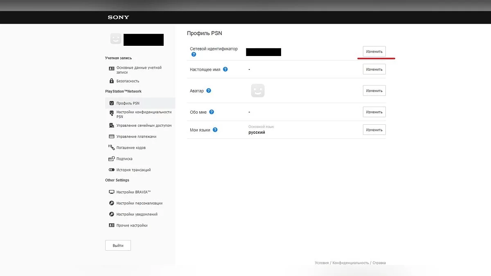The height and width of the screenshot is (276, 491).
Task: Click the SONY logo in header
Action: pos(118,17)
